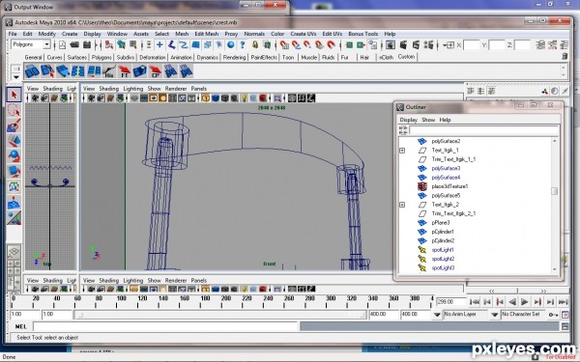Open No Anim Layer dropdown arrow

pyautogui.click(x=437, y=315)
